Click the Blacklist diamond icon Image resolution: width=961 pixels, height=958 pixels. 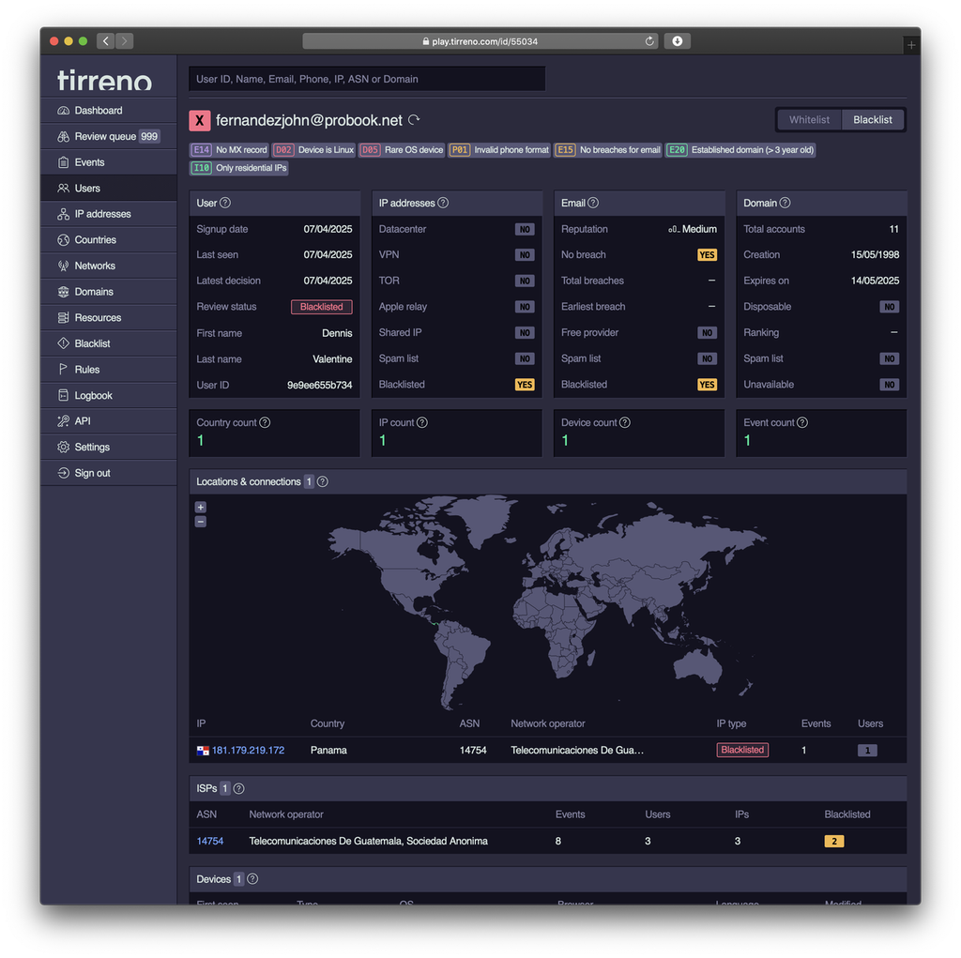tap(63, 343)
